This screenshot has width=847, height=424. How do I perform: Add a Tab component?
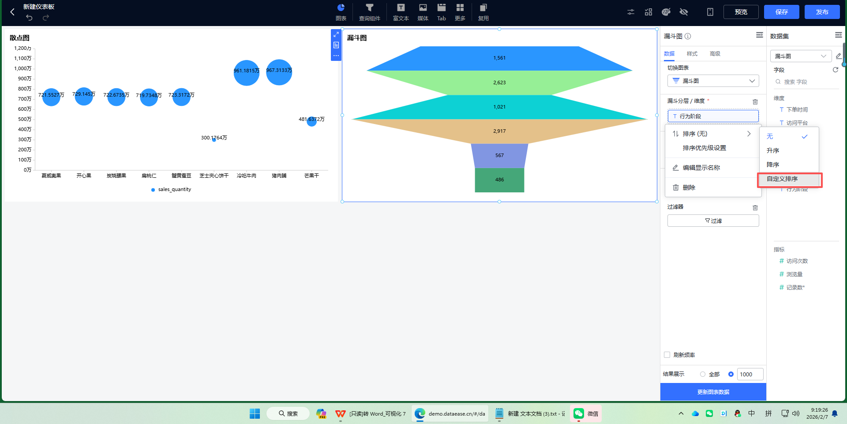(442, 12)
